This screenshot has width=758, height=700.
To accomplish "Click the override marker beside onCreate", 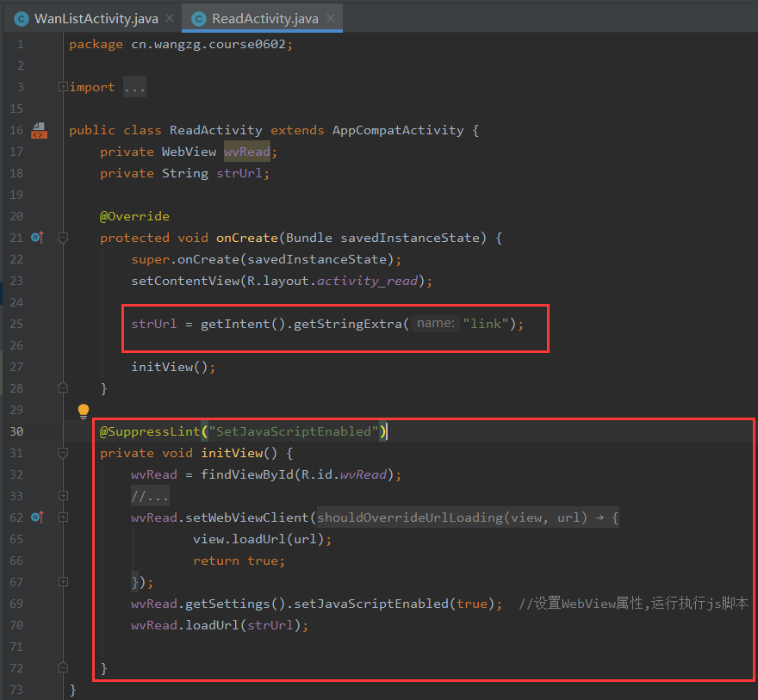I will (37, 237).
